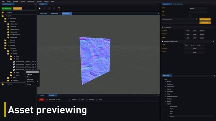Select the Sponza.obj mesh icon
The height and width of the screenshot is (121, 216).
pos(8,32)
